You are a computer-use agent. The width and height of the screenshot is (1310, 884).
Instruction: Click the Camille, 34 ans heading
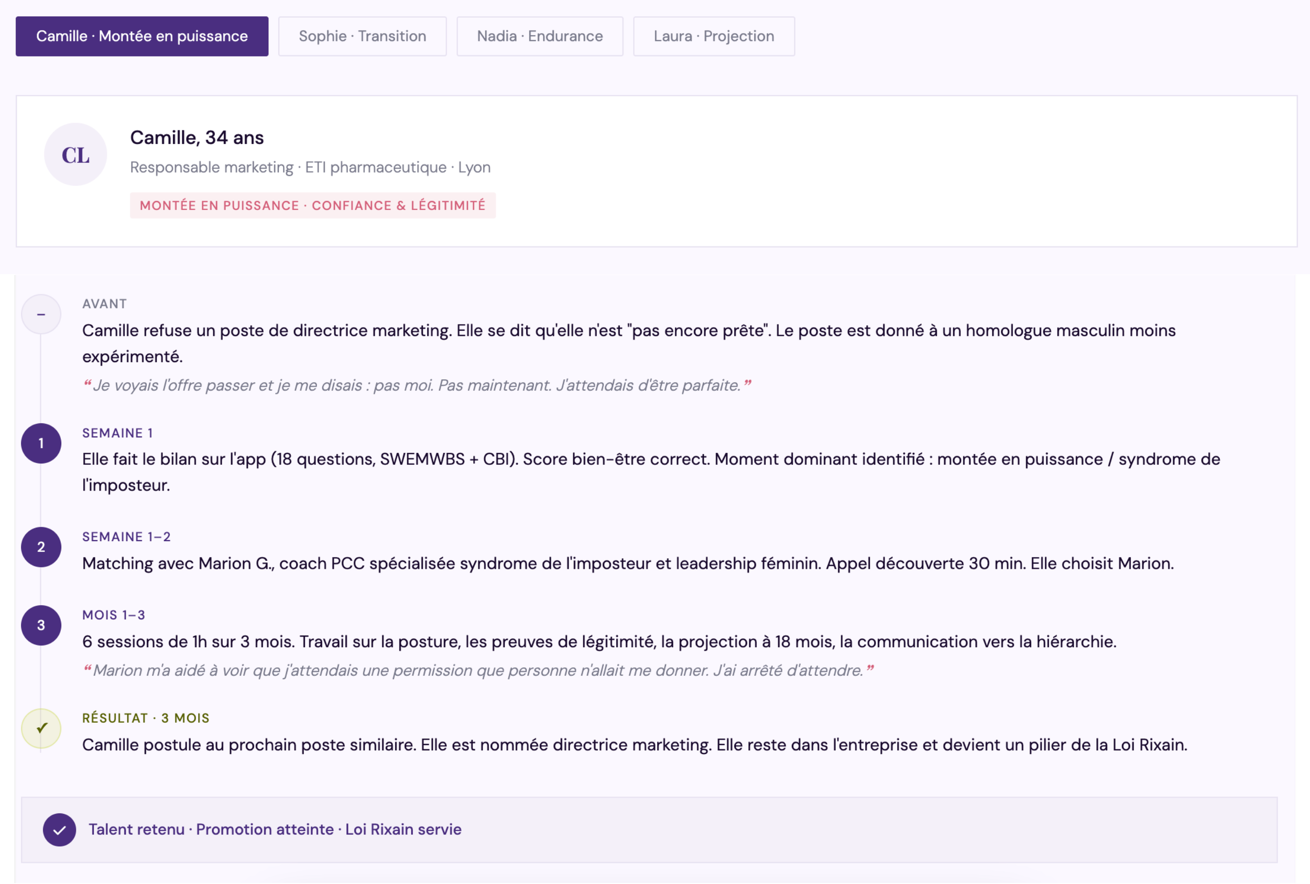(196, 138)
